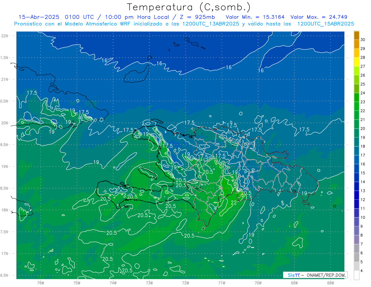Screen dimensions: 371x287
Task: Click the 9.5N latitude axis label
Action: pyautogui.click(x=4, y=145)
